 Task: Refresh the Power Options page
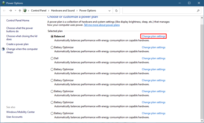(x=116, y=11)
